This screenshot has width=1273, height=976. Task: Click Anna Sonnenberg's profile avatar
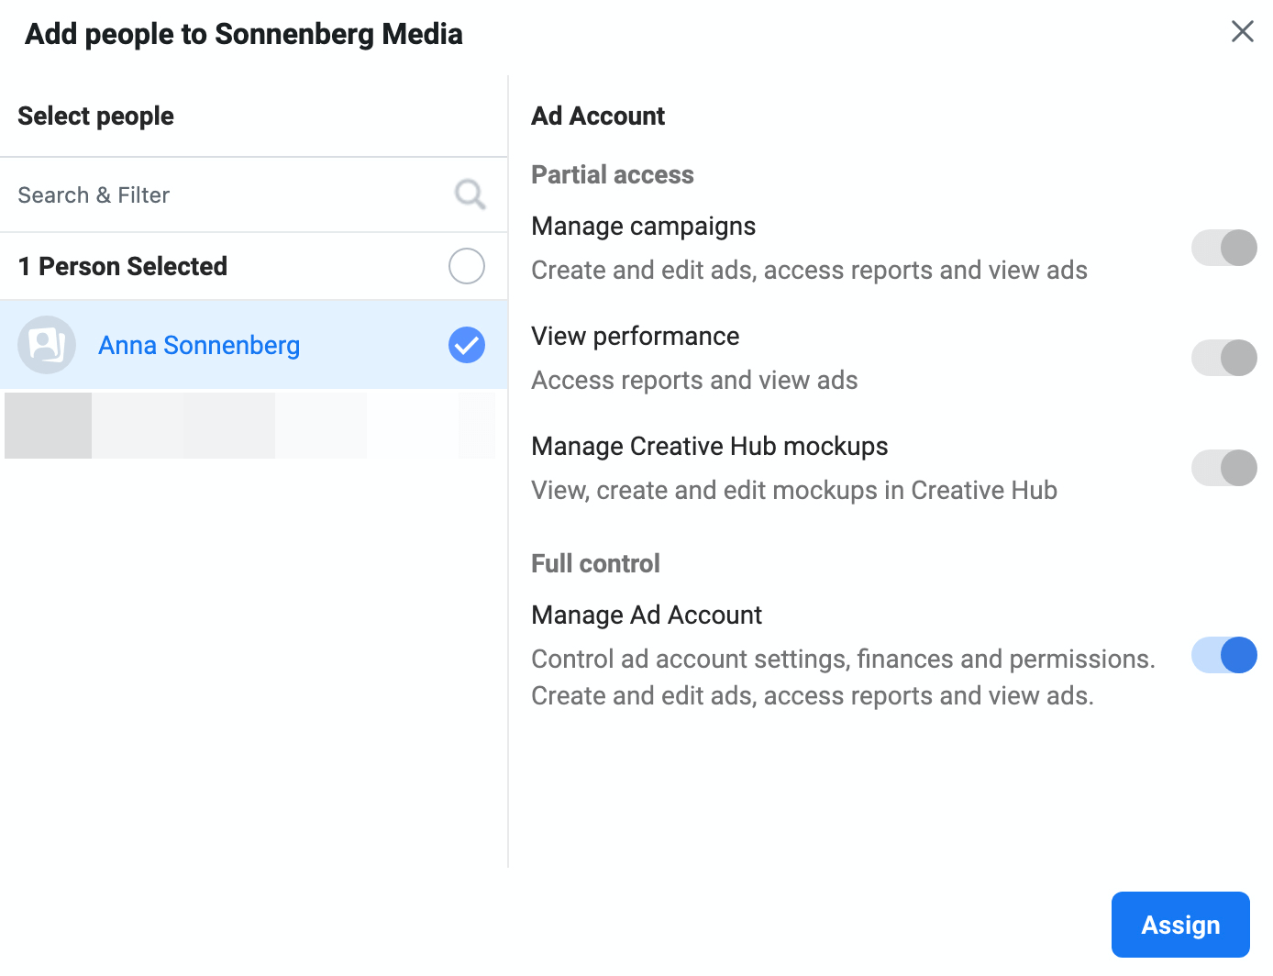47,345
